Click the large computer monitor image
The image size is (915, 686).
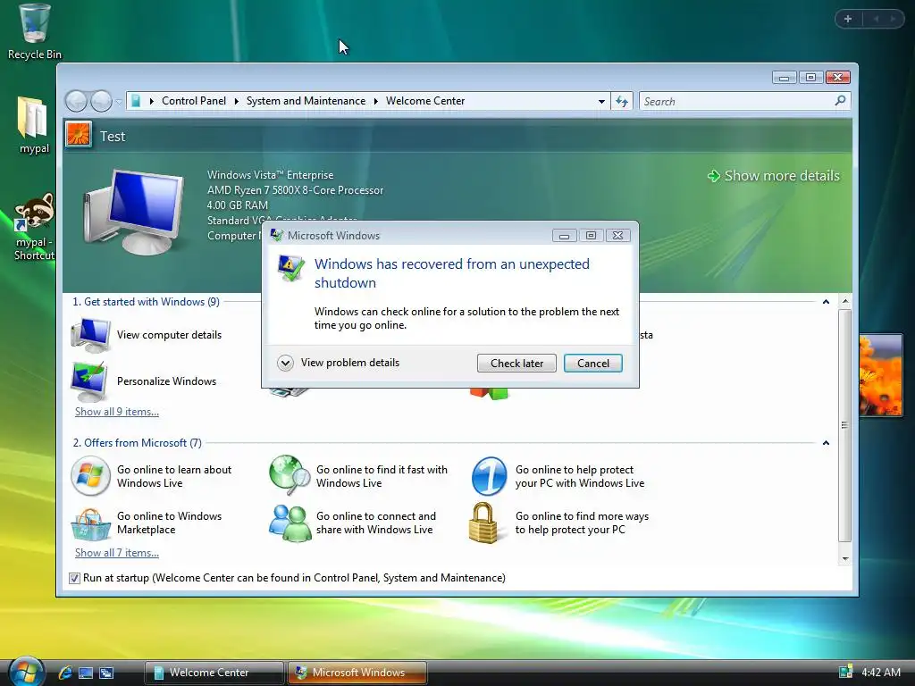click(132, 211)
